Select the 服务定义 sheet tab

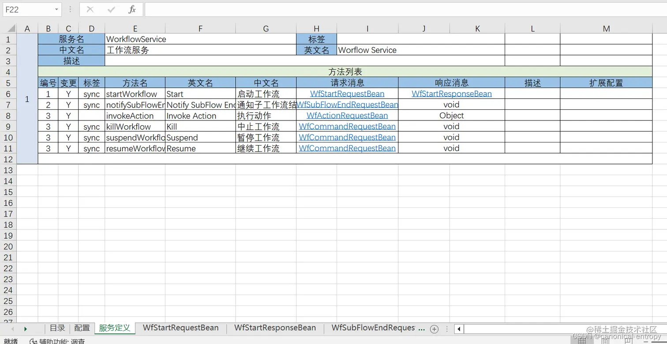[115, 328]
